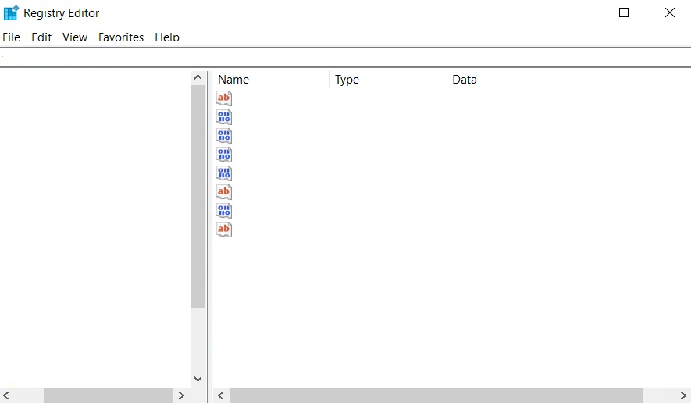Sort values by the Name column header
Screen dimensions: 691x403
pos(272,80)
